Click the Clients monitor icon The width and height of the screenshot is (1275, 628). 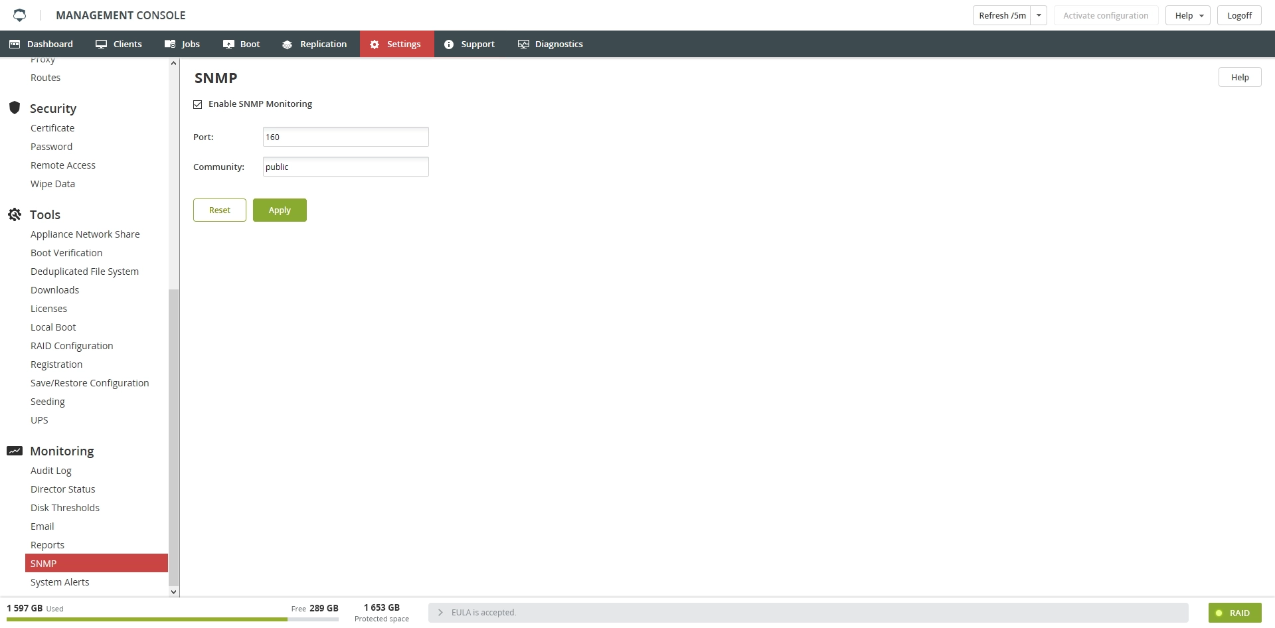pyautogui.click(x=101, y=44)
